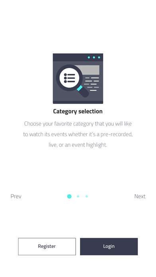This screenshot has width=156, height=277.
Task: Tap the Register button
Action: click(x=47, y=246)
